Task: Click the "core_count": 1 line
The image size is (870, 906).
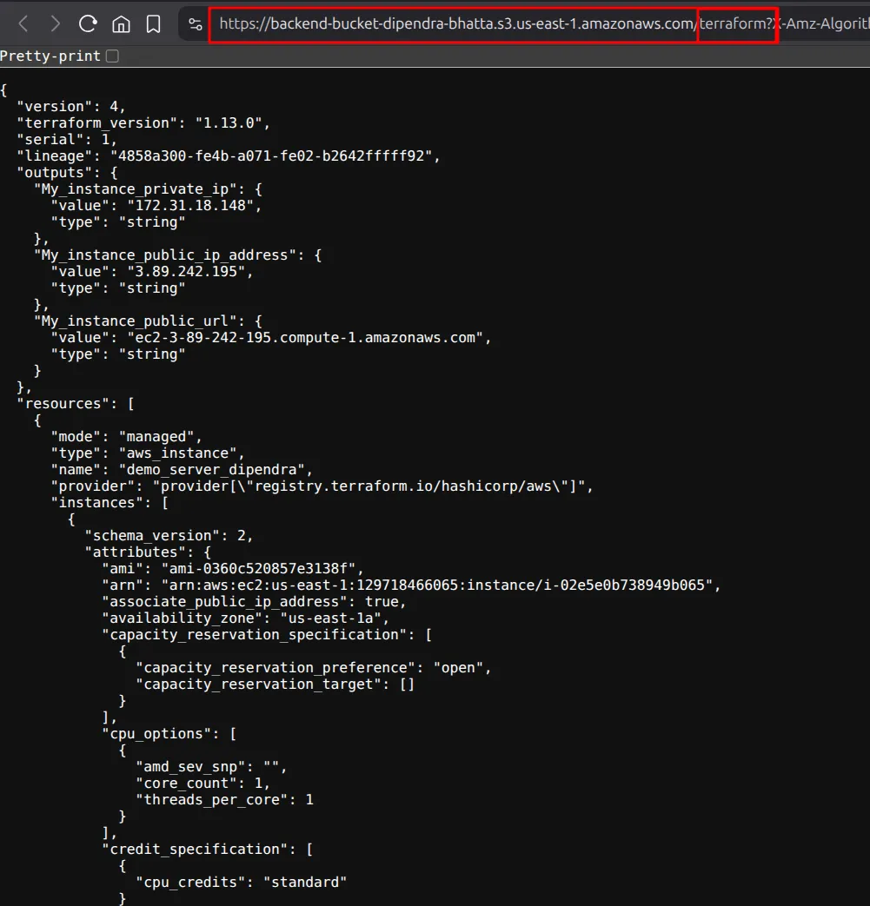Action: click(x=203, y=783)
